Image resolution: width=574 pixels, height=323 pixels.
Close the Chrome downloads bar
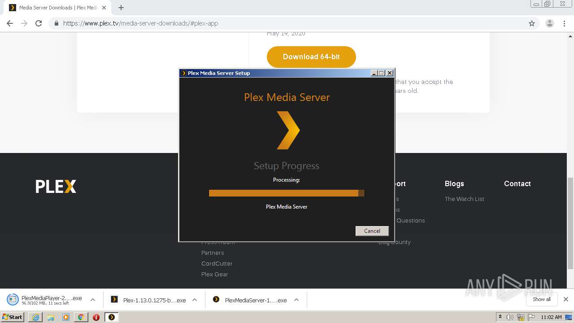[x=566, y=299]
